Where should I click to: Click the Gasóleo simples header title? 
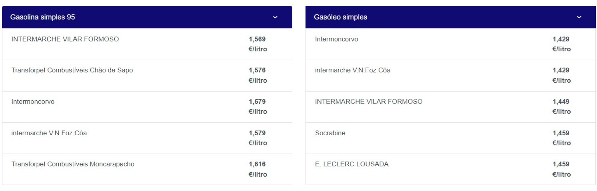click(x=340, y=17)
